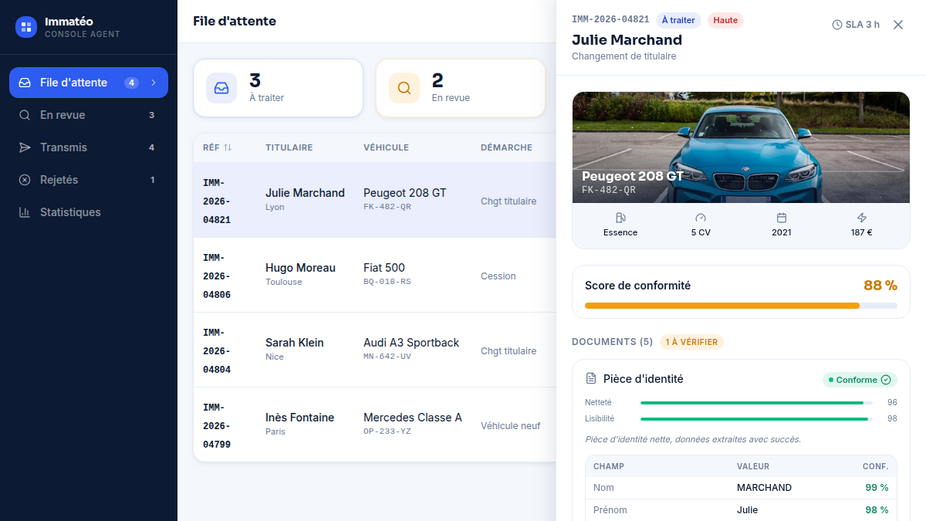926x521 pixels.
Task: Click the fuel pump icon above Essence
Action: 620,218
